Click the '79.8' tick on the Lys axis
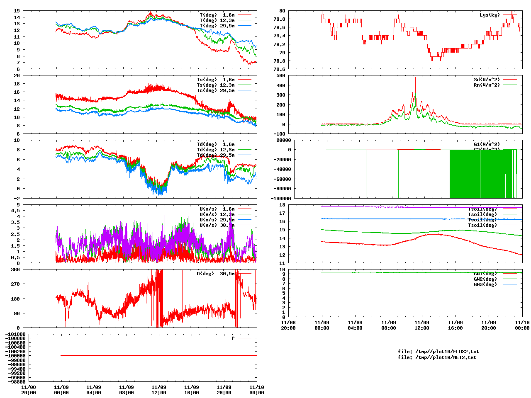 [x=279, y=19]
